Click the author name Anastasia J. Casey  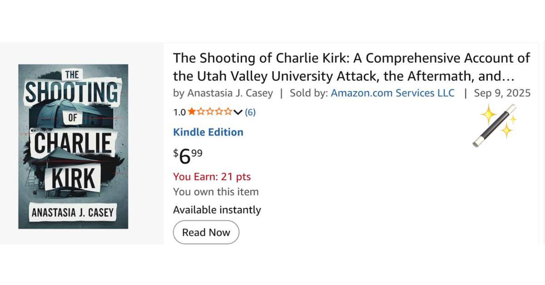[x=231, y=93]
